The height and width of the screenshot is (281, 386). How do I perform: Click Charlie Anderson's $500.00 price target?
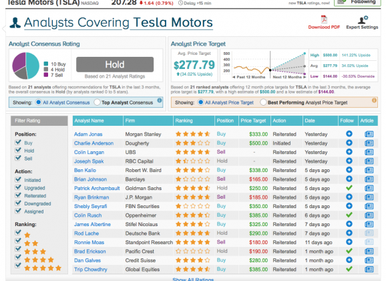[258, 143]
